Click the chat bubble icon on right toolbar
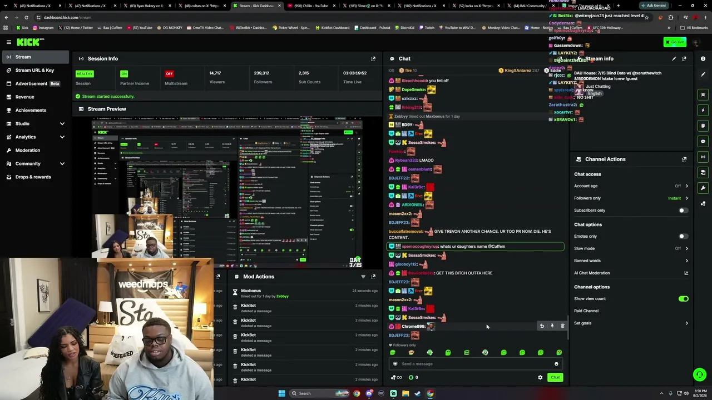 click(703, 141)
